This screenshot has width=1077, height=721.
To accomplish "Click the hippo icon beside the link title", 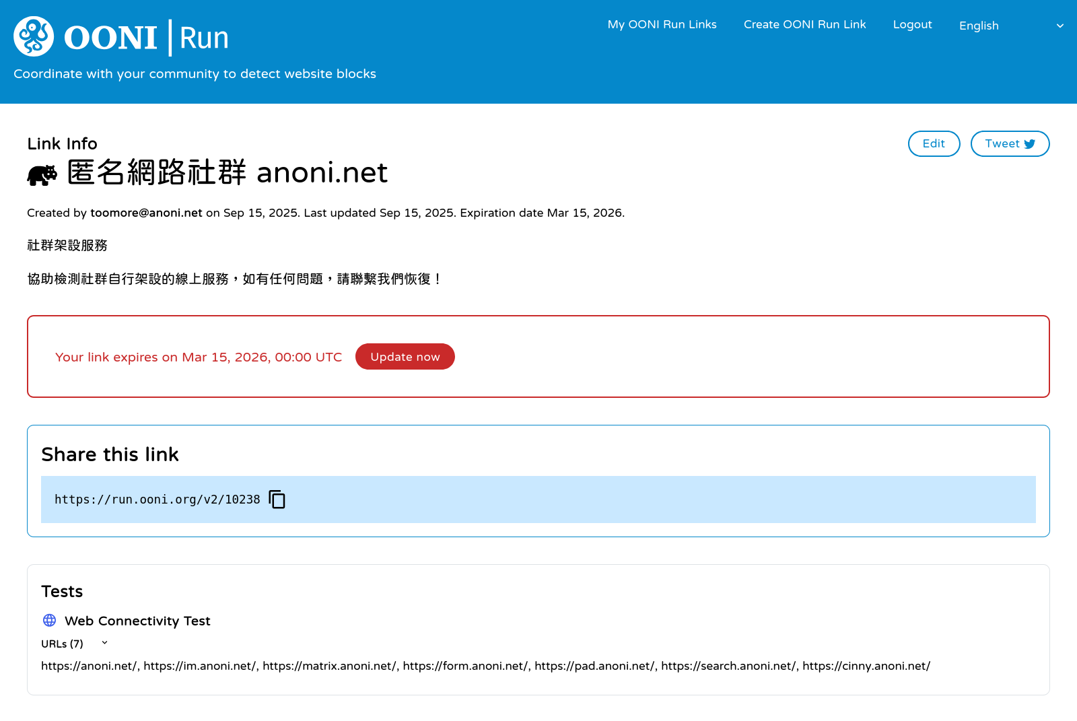I will (42, 175).
